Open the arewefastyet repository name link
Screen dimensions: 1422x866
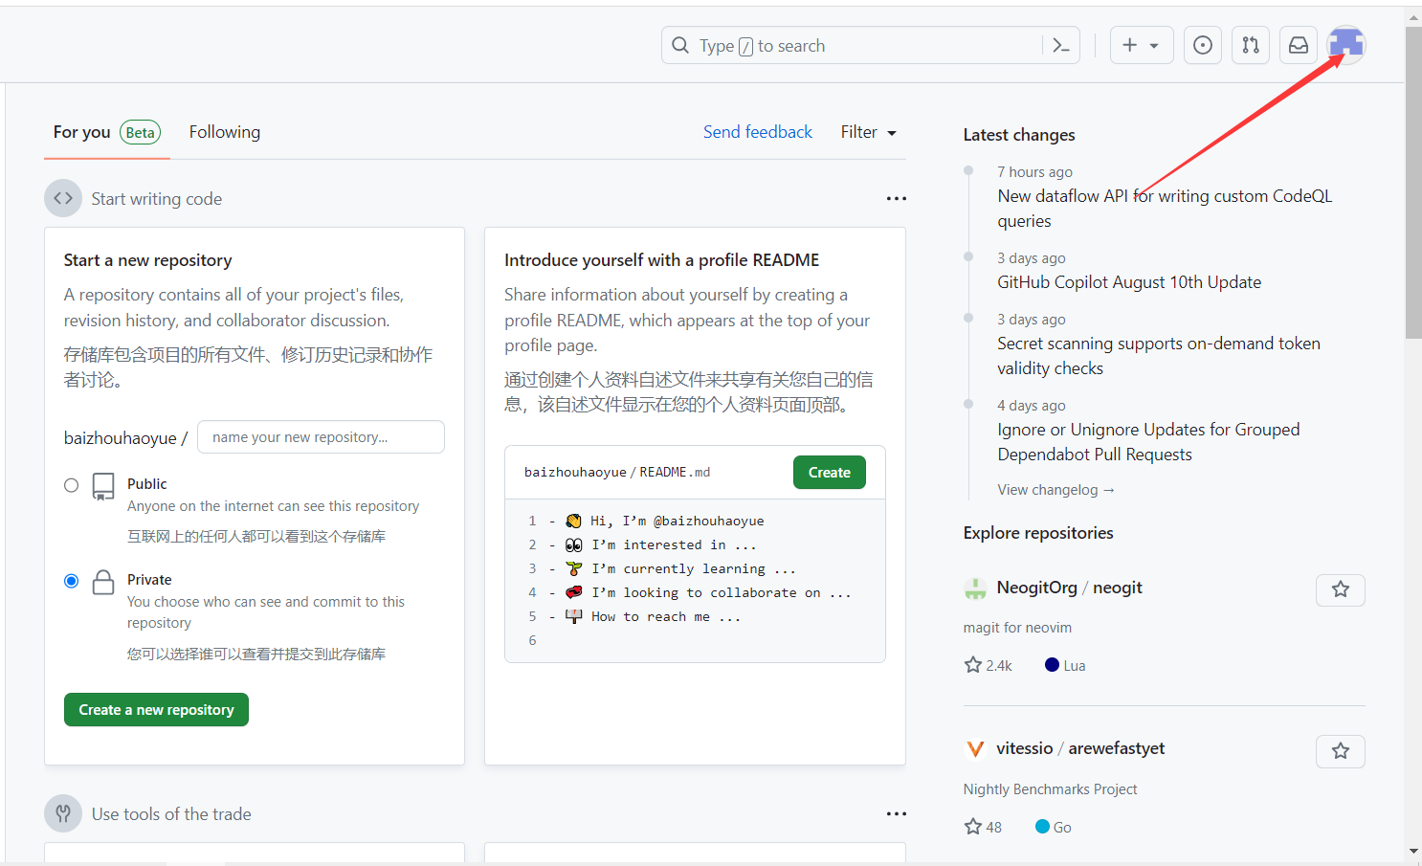point(1116,748)
